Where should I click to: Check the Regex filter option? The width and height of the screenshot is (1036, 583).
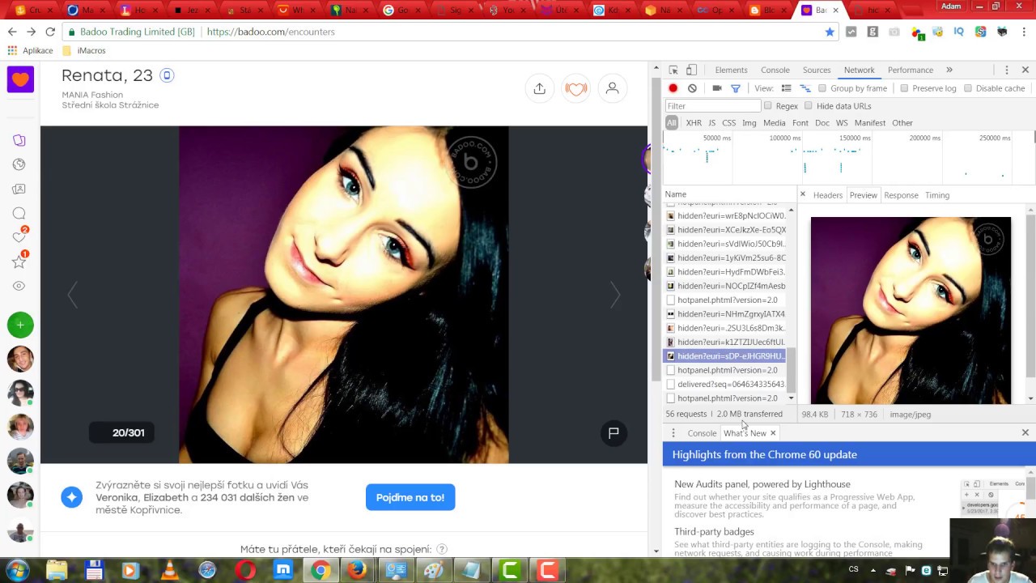768,106
